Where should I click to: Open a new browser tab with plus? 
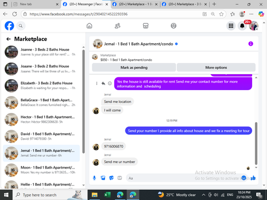[x=214, y=4]
